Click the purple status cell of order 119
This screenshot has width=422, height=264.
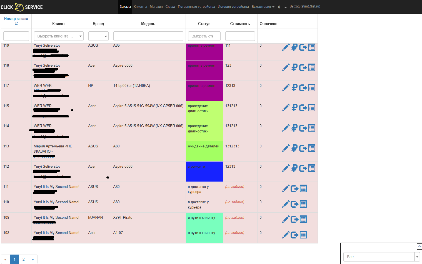(204, 52)
